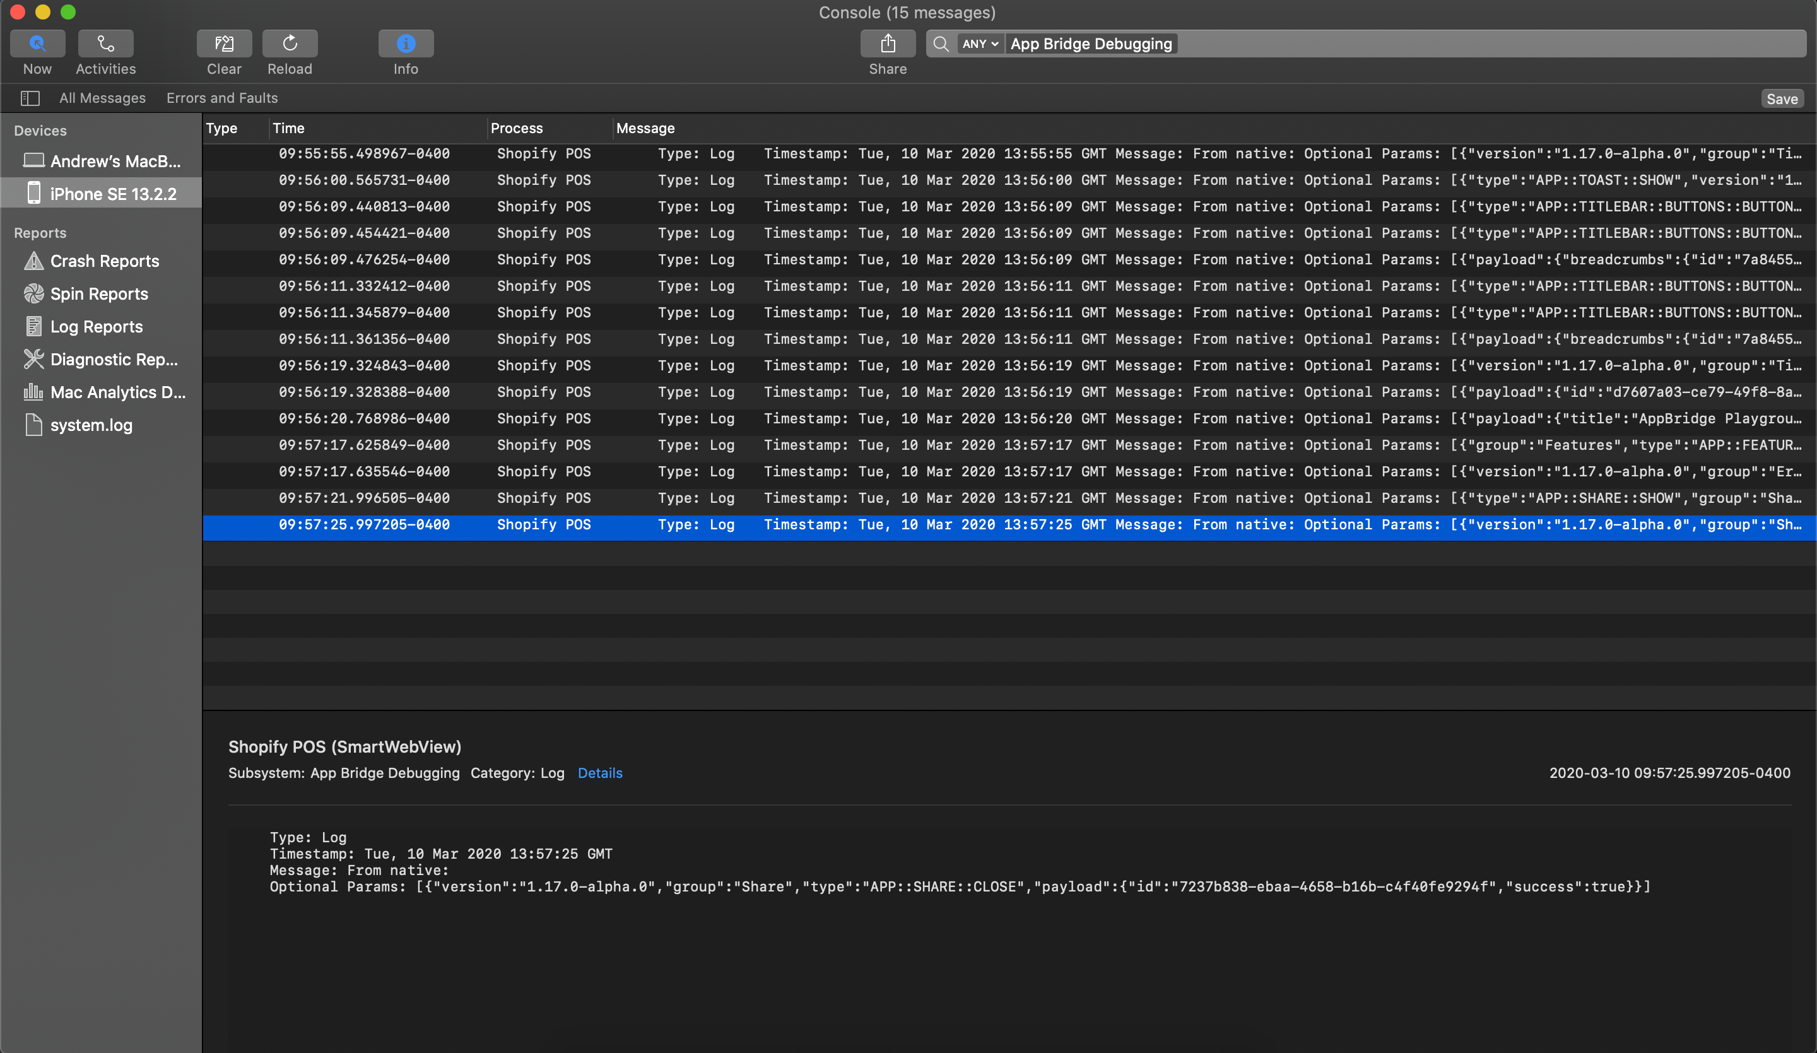Open the ANY filter dropdown

tap(980, 44)
